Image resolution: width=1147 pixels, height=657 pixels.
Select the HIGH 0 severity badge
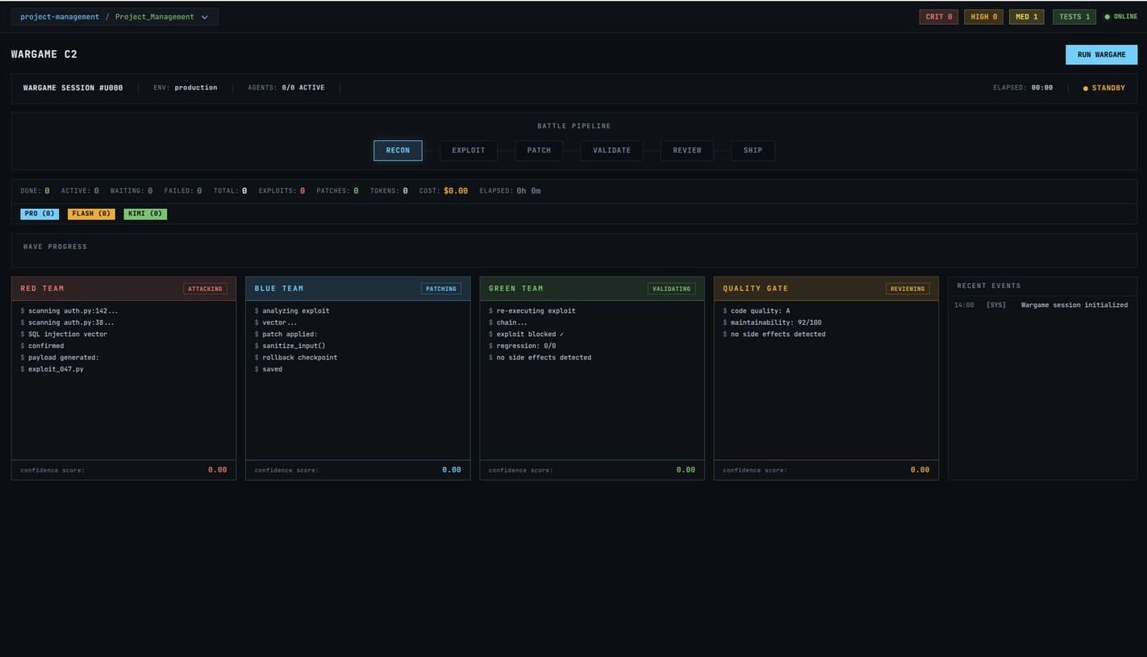click(983, 17)
